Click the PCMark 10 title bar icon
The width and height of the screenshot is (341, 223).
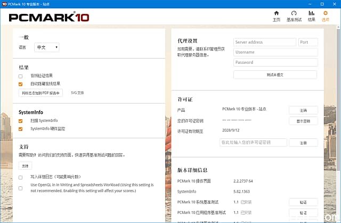click(4, 4)
